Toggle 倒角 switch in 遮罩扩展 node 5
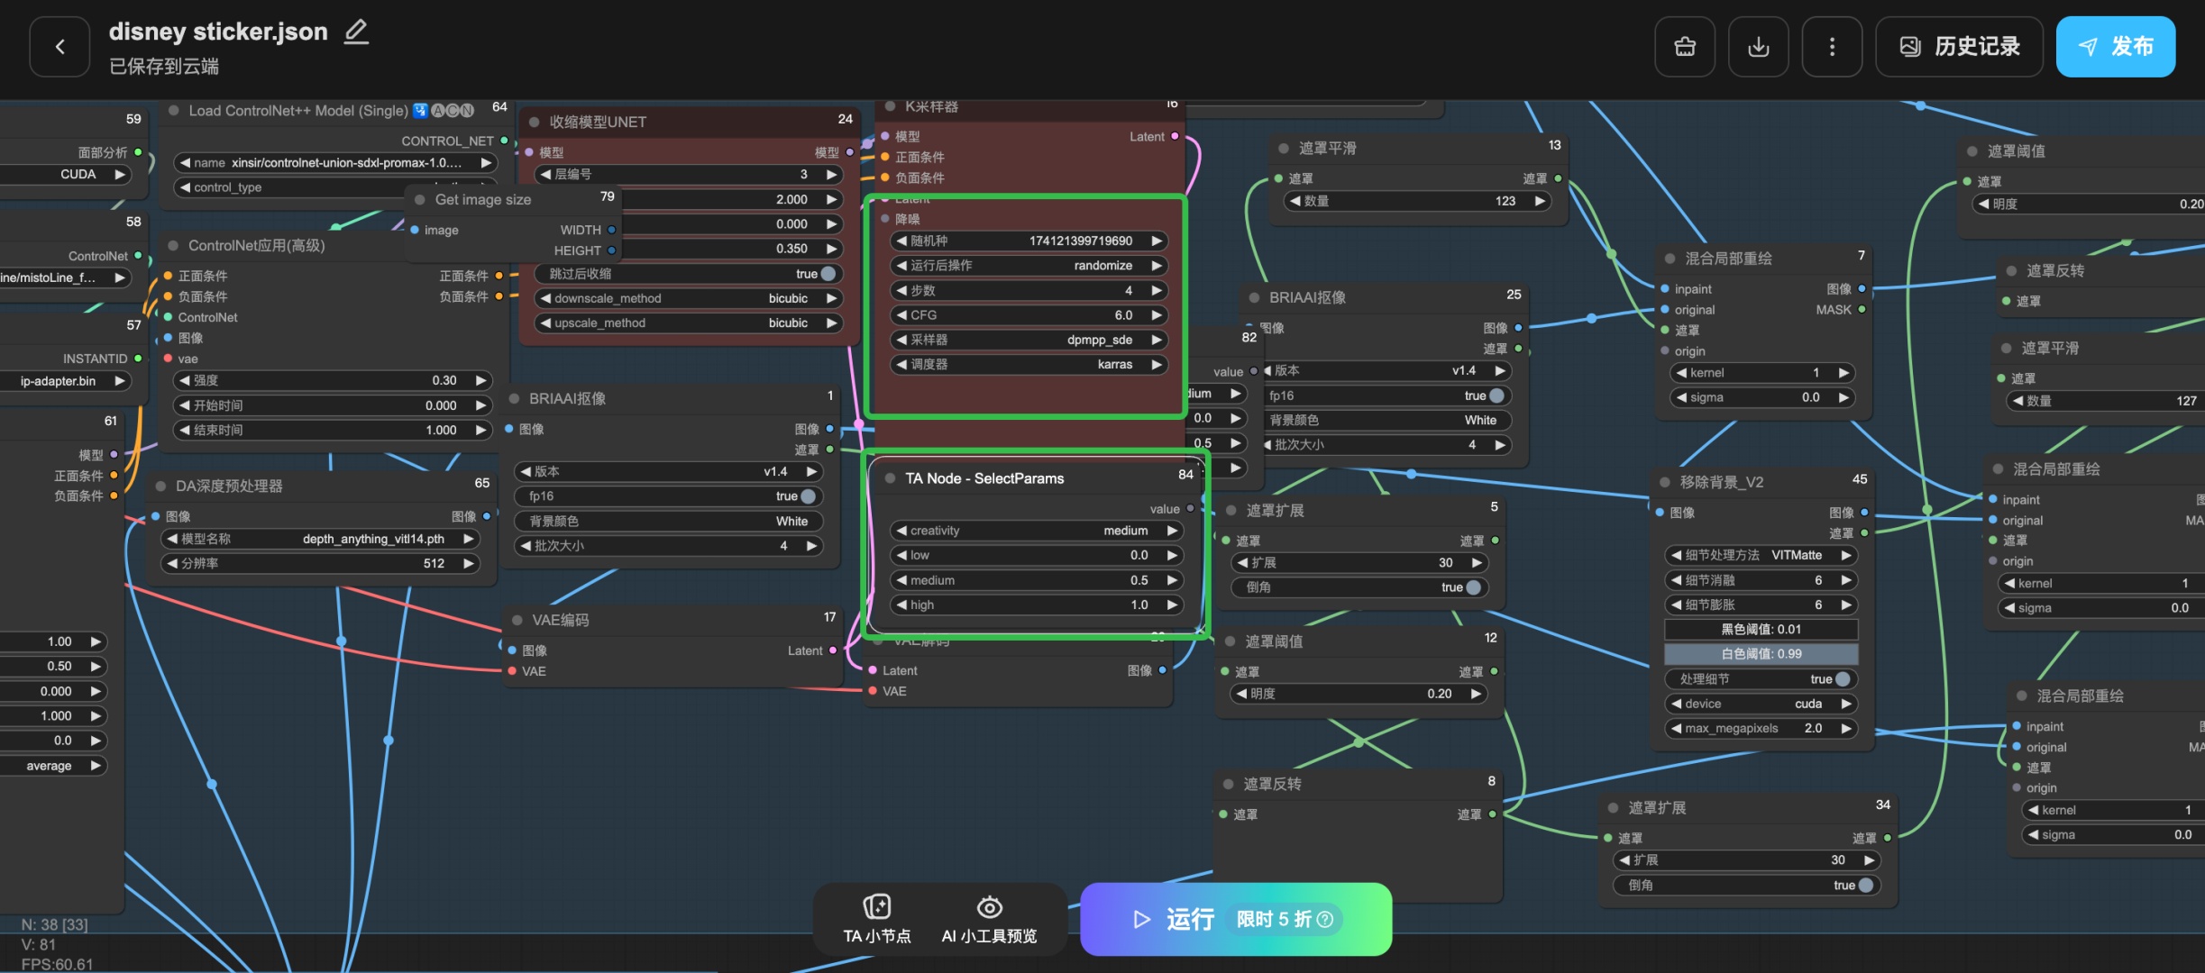This screenshot has width=2205, height=973. (1473, 587)
